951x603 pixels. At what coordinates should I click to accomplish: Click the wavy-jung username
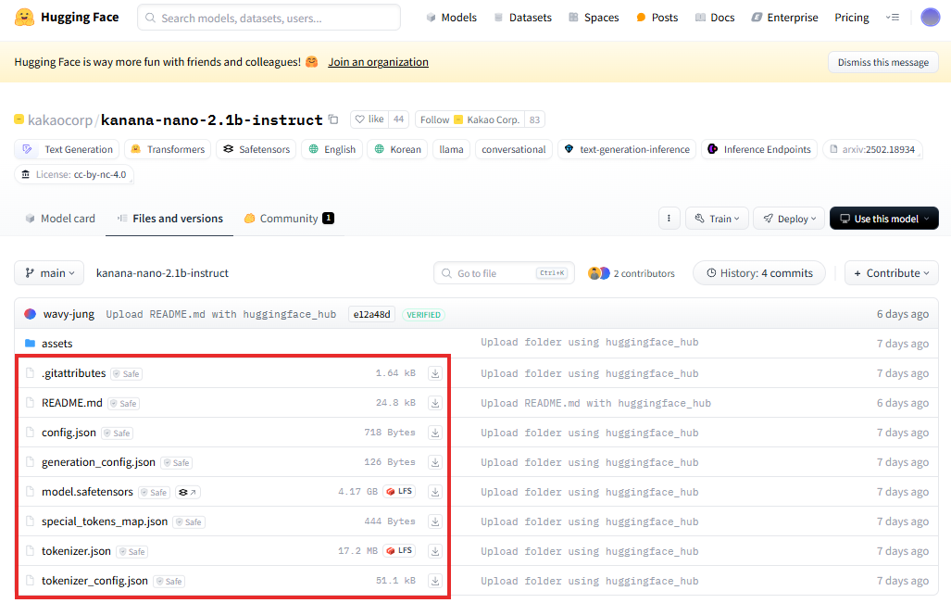tap(69, 314)
